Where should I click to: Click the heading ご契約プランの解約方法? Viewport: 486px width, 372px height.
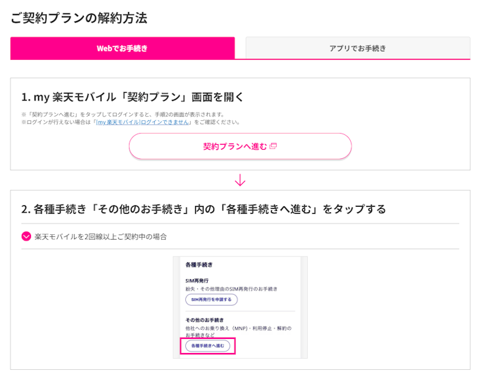tap(79, 18)
